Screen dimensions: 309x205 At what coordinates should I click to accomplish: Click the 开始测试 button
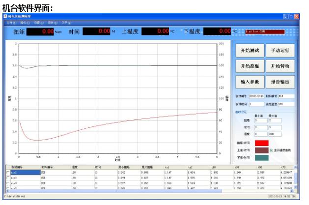click(x=250, y=51)
